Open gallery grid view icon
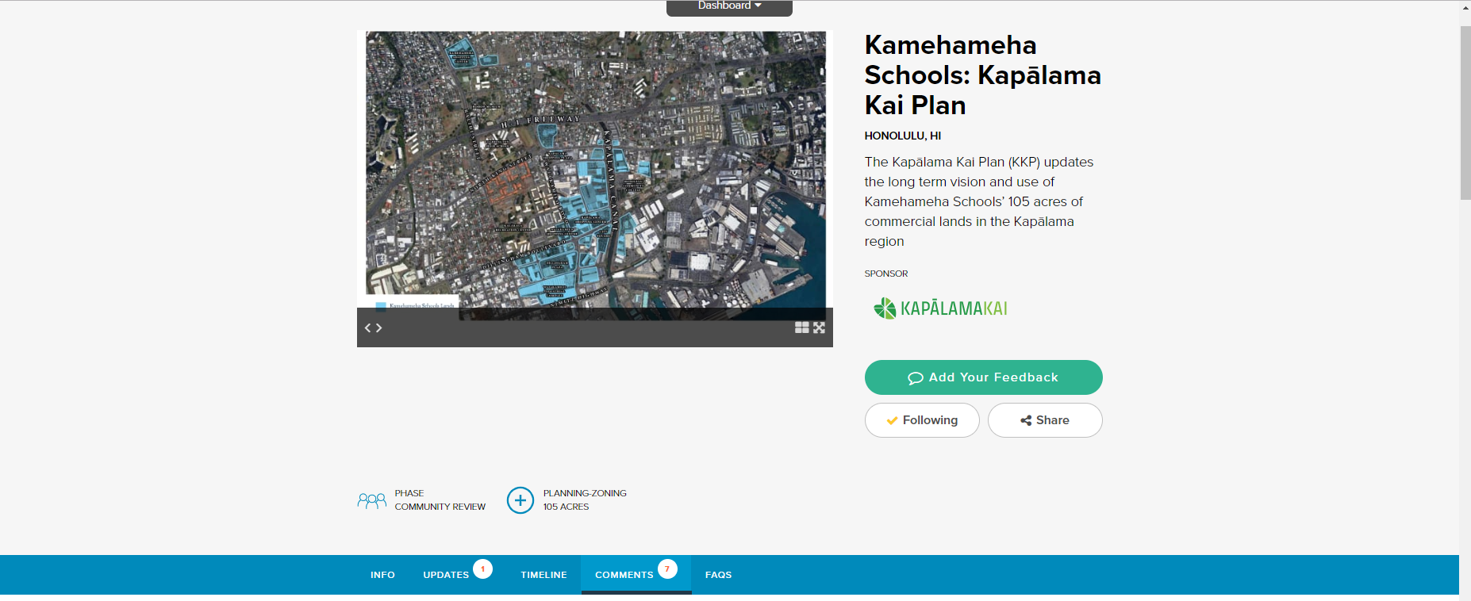 pos(802,327)
